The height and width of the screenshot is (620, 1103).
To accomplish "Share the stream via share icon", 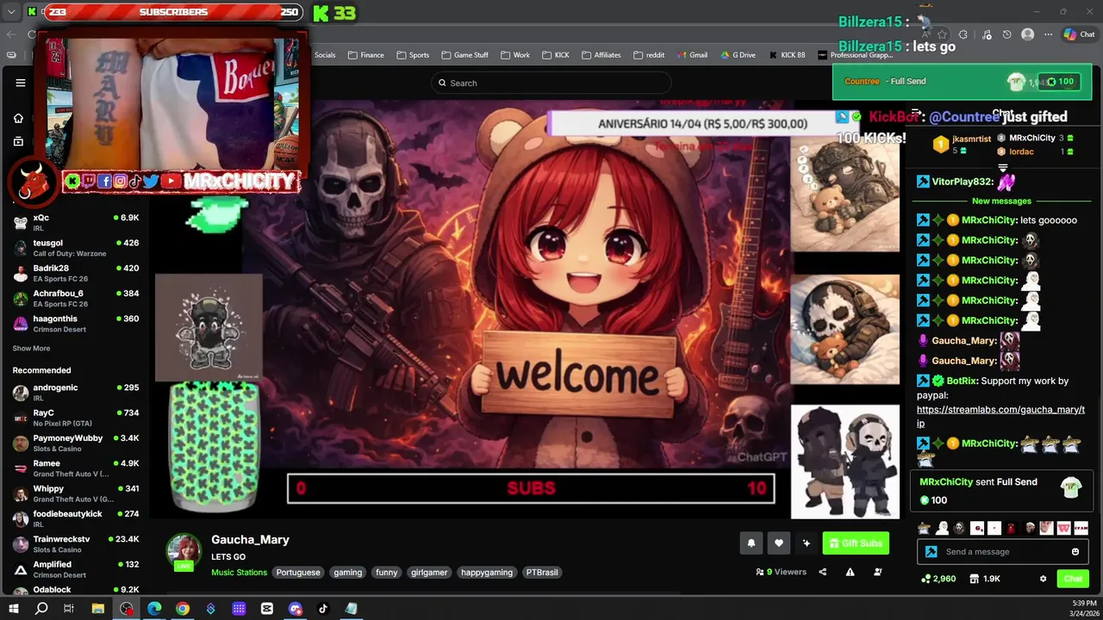I will (x=822, y=572).
